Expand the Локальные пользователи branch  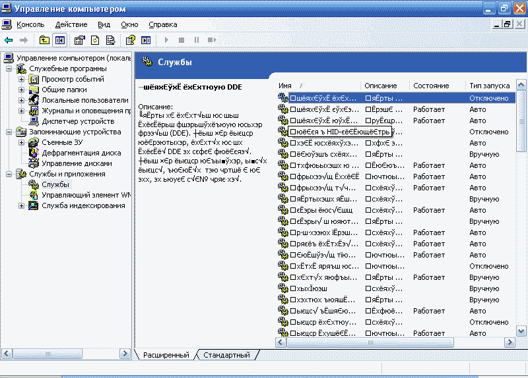click(22, 100)
